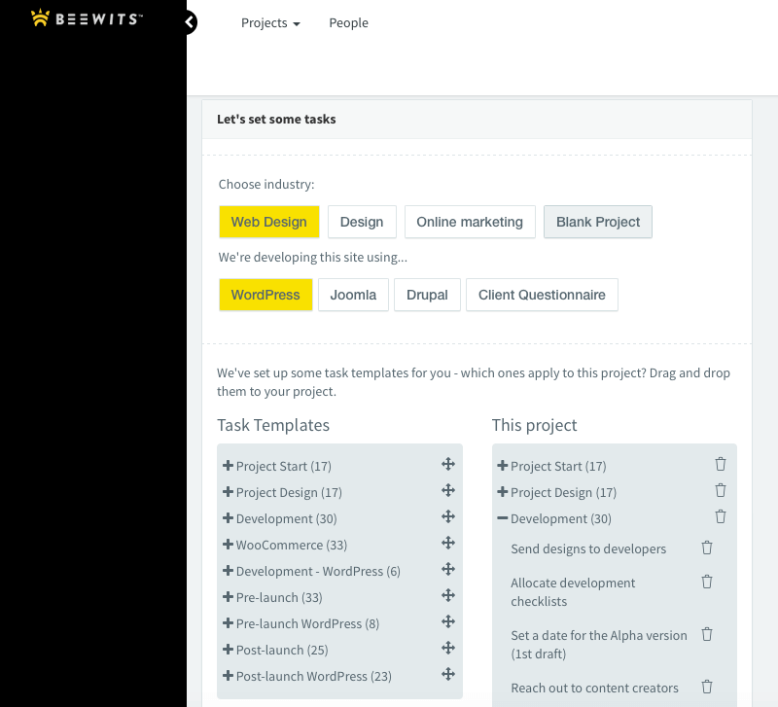Click move handle for Project Start template
778x707 pixels.
click(x=448, y=465)
